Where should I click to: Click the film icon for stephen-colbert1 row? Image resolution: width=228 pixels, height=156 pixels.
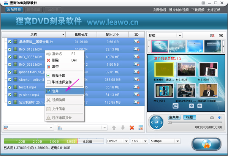click(16, 79)
